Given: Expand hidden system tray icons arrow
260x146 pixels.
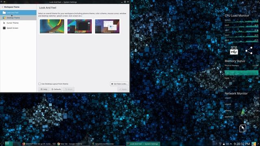Looking at the screenshot, I should [x=231, y=144].
